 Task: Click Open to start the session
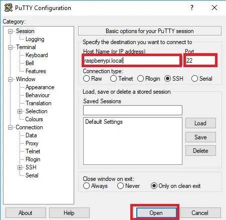coord(156,213)
